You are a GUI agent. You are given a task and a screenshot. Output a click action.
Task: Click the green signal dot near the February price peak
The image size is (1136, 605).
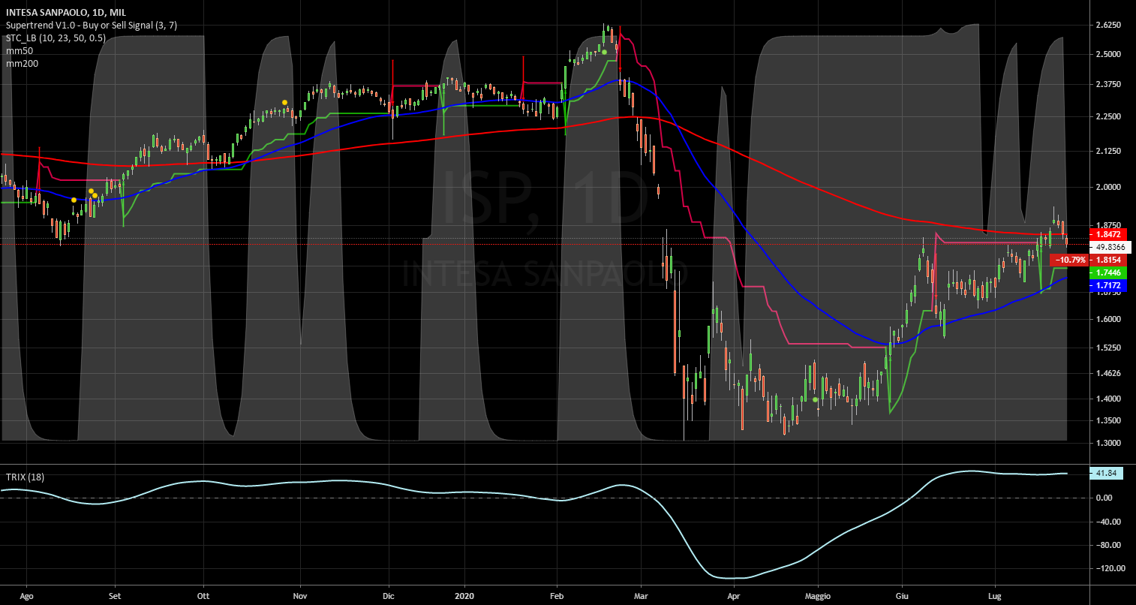click(604, 52)
